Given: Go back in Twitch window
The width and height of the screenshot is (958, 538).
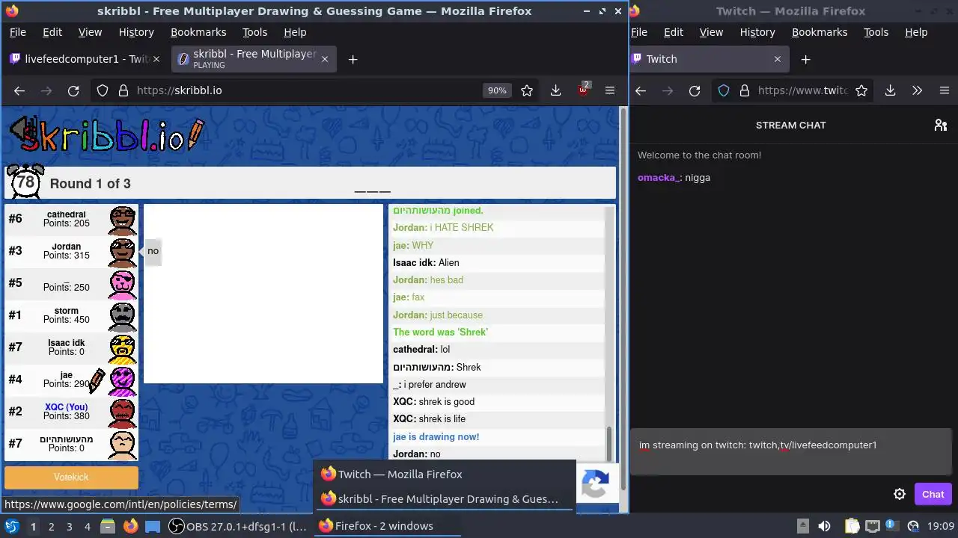Looking at the screenshot, I should (x=641, y=90).
